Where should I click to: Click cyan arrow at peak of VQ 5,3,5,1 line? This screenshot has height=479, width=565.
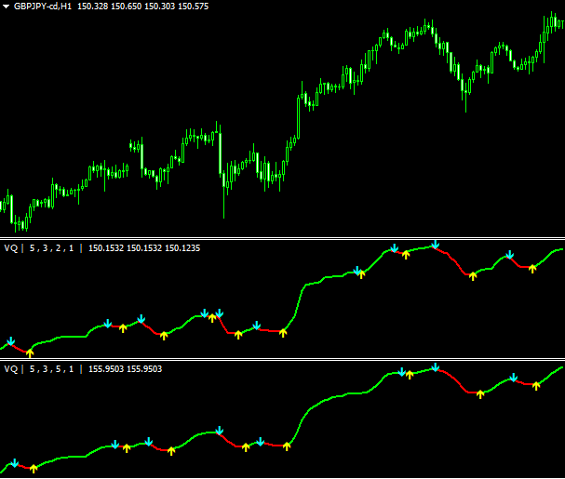436,368
